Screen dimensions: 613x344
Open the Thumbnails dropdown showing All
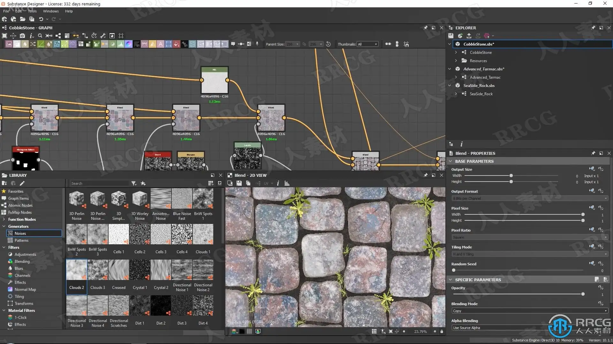(x=367, y=44)
